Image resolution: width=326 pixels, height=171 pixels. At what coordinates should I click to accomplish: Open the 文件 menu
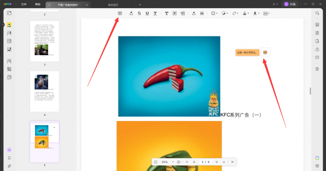(x=24, y=4)
